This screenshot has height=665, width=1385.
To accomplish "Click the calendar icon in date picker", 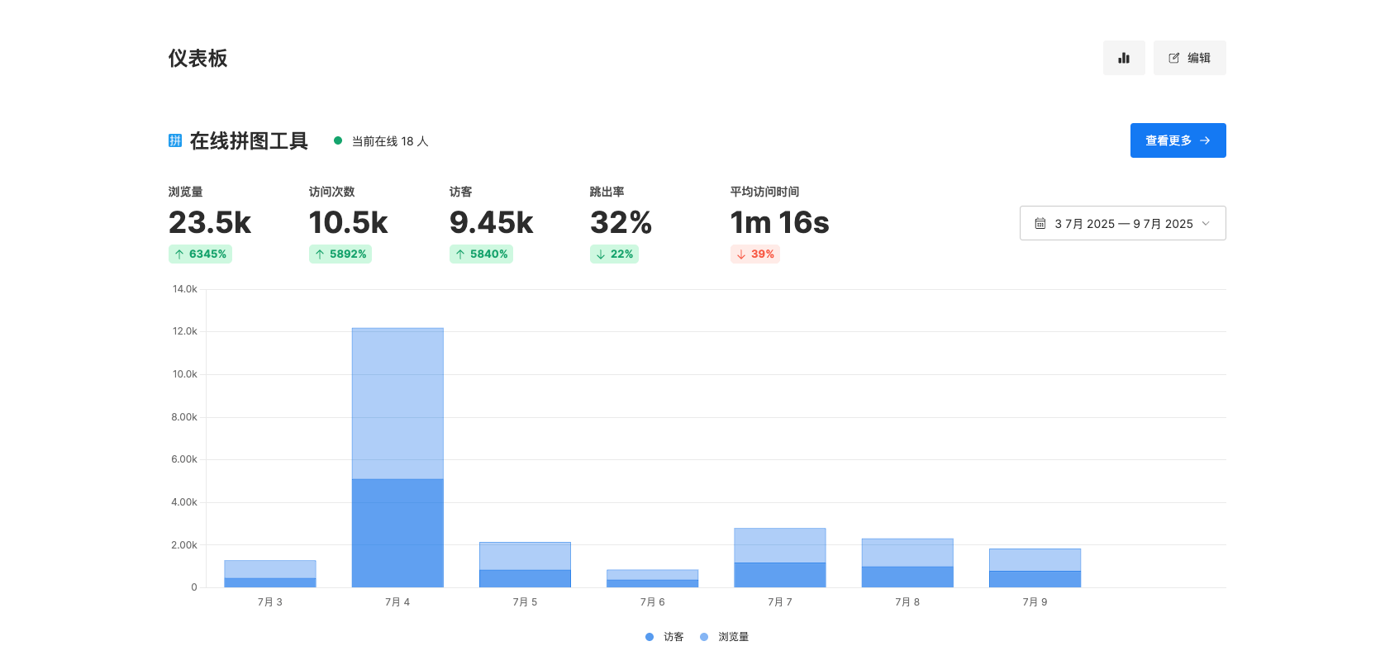I will tap(1040, 224).
